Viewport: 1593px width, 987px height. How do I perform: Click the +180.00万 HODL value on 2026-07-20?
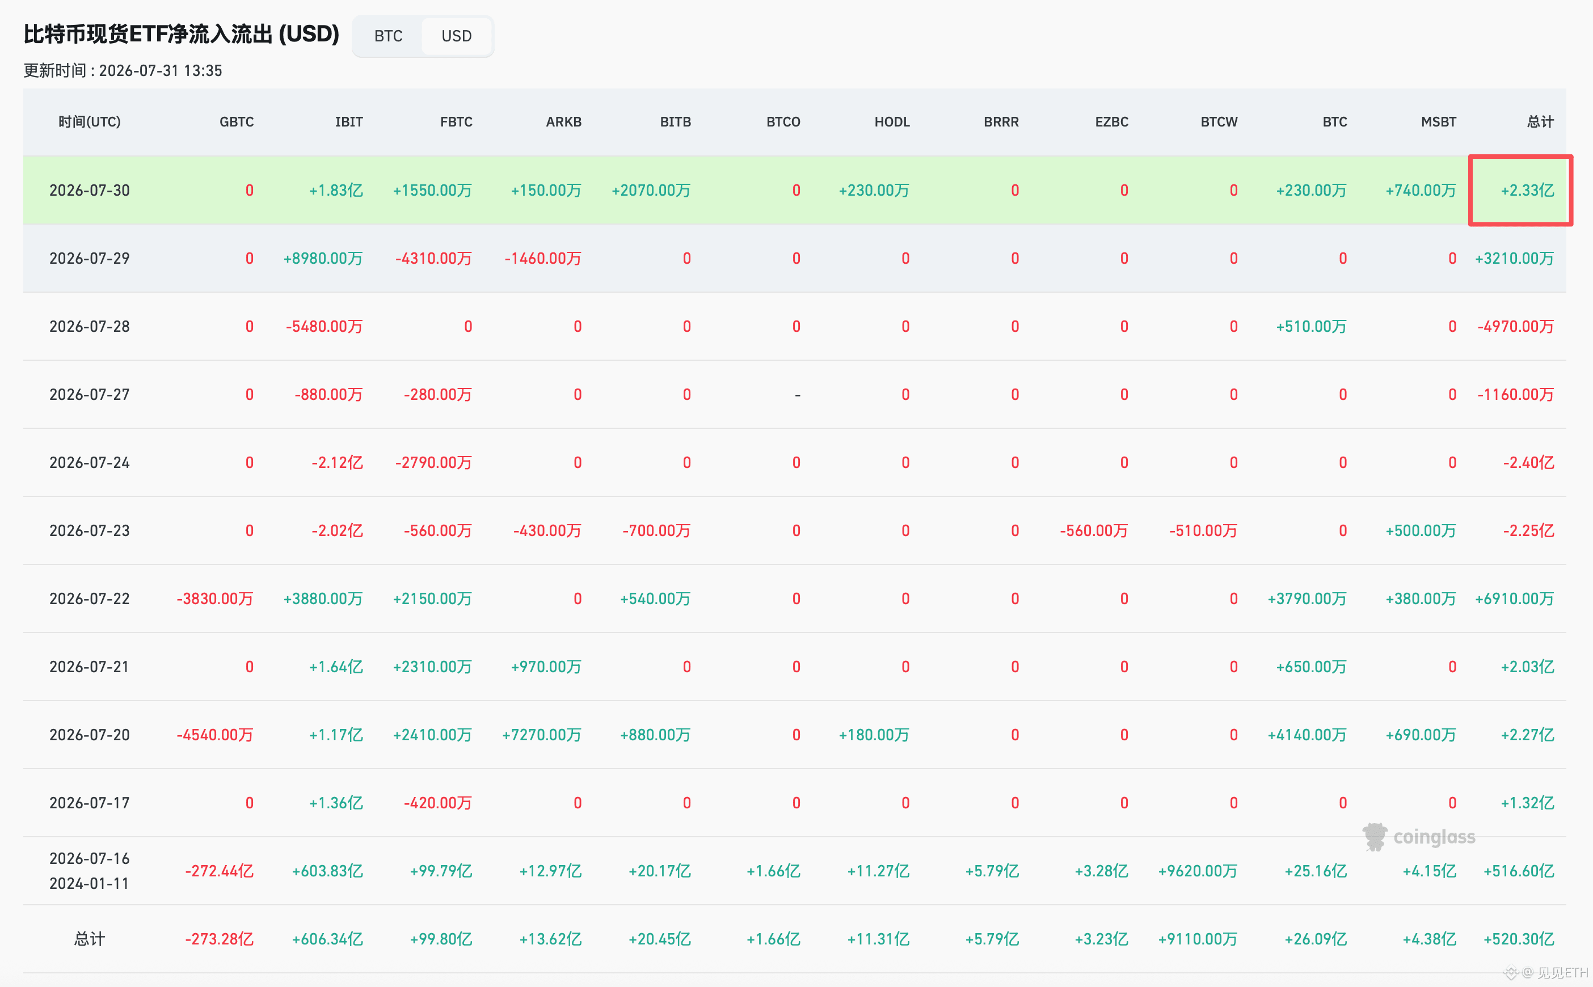pos(874,735)
